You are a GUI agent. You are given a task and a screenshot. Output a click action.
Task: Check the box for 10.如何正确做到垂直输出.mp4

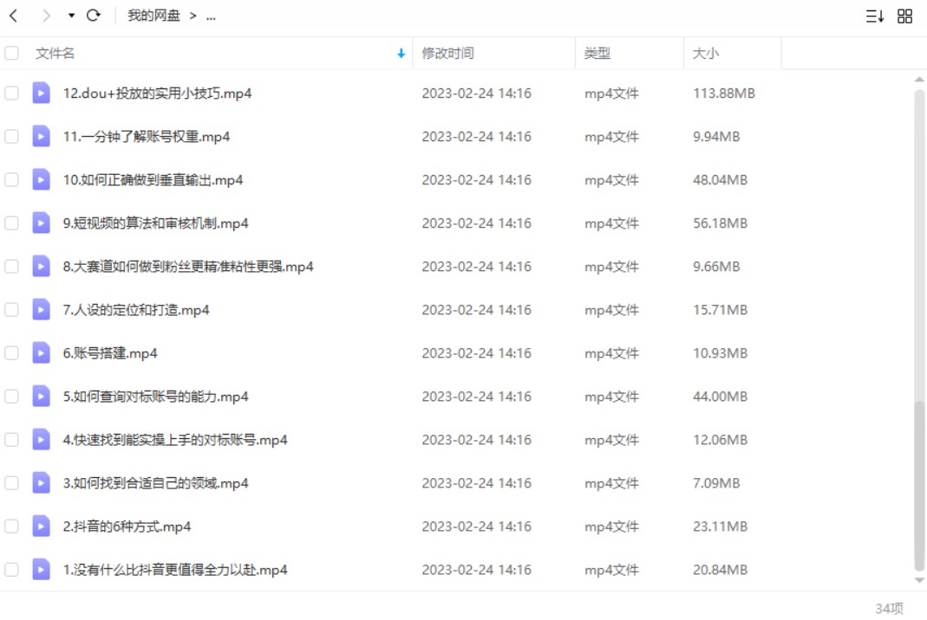(11, 179)
